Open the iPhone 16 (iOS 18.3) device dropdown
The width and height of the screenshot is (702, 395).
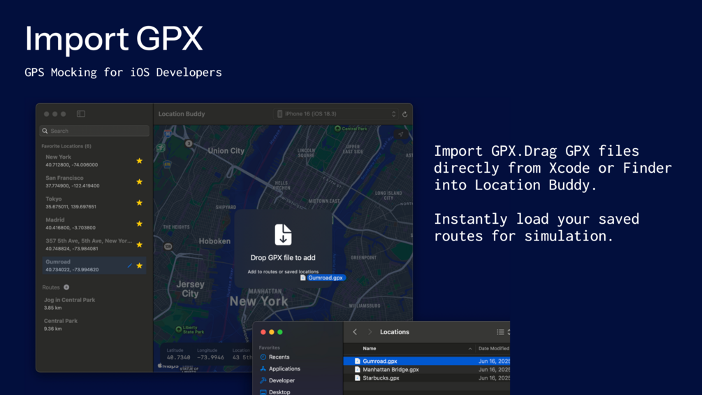(x=336, y=114)
